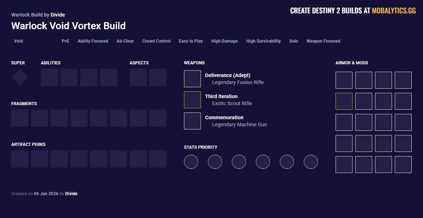Switch to the Crowd Control tag

(x=156, y=41)
